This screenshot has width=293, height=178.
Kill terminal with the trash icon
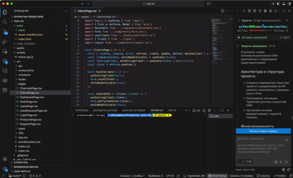209,110
